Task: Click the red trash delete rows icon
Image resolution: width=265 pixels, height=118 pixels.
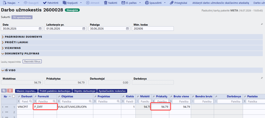Action: point(10,91)
